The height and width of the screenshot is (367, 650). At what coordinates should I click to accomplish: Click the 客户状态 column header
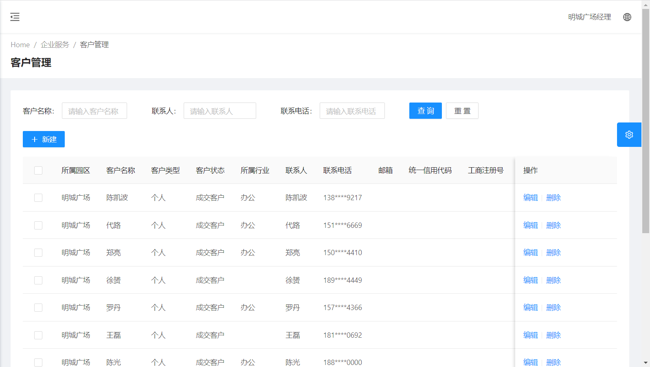pos(210,170)
